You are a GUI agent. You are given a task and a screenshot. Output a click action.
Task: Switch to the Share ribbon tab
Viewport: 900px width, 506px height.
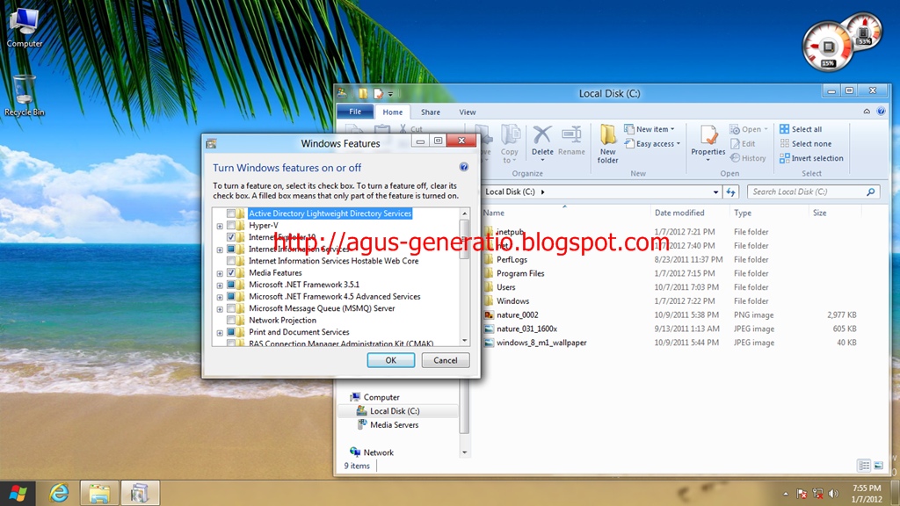430,112
